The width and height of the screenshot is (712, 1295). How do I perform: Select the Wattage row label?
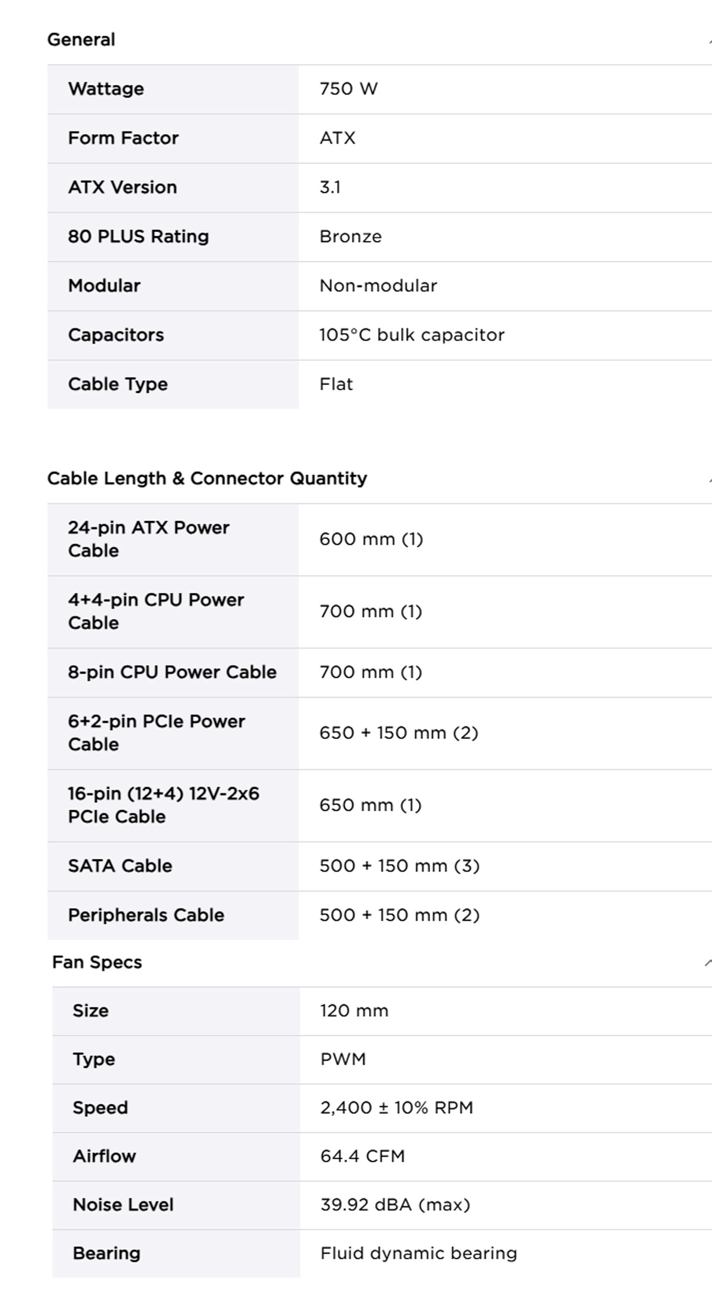[106, 89]
